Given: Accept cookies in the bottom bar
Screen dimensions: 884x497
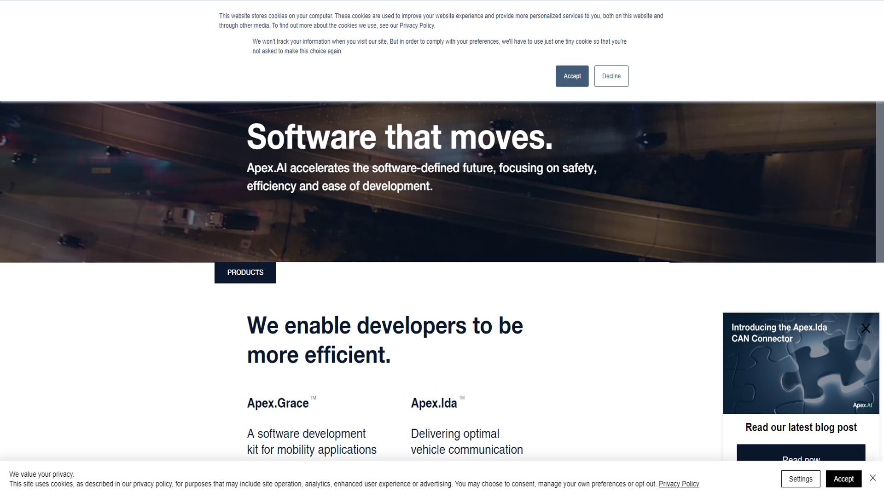Looking at the screenshot, I should [843, 479].
